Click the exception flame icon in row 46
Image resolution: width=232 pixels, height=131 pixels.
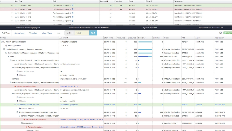click(121, 5)
